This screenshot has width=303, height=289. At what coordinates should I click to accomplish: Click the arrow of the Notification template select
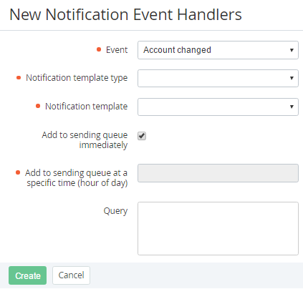click(x=292, y=107)
